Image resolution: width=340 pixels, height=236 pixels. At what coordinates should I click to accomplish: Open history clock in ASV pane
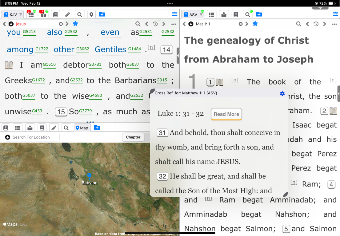[x=316, y=24]
